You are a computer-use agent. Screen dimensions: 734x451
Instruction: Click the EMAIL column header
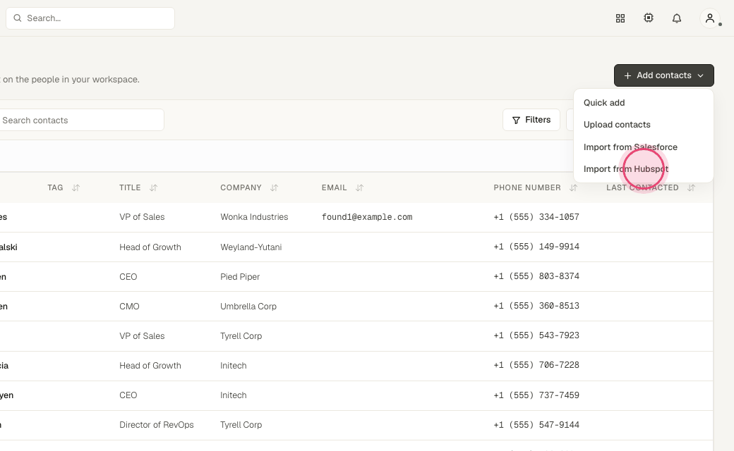coord(334,187)
